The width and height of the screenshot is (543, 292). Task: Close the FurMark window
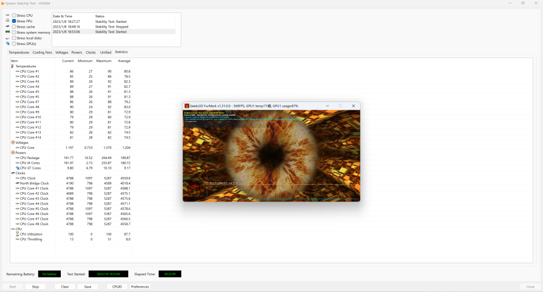click(353, 106)
